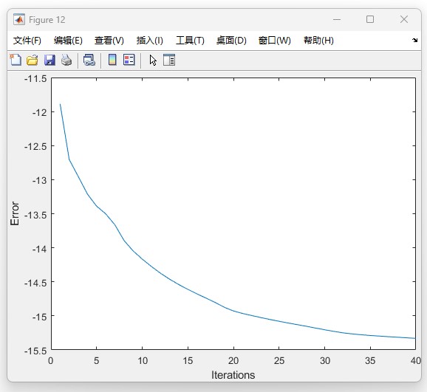Open the 插入(I) menu
Viewport: 427px width, 392px height.
[x=150, y=41]
